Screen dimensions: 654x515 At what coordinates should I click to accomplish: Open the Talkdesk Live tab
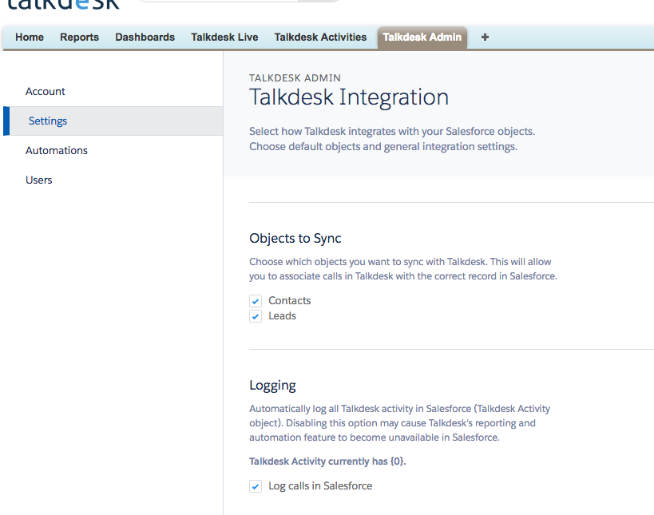(x=224, y=37)
